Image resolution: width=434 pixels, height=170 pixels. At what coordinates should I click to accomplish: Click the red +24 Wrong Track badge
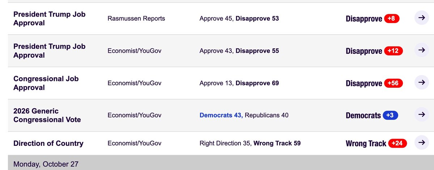397,143
